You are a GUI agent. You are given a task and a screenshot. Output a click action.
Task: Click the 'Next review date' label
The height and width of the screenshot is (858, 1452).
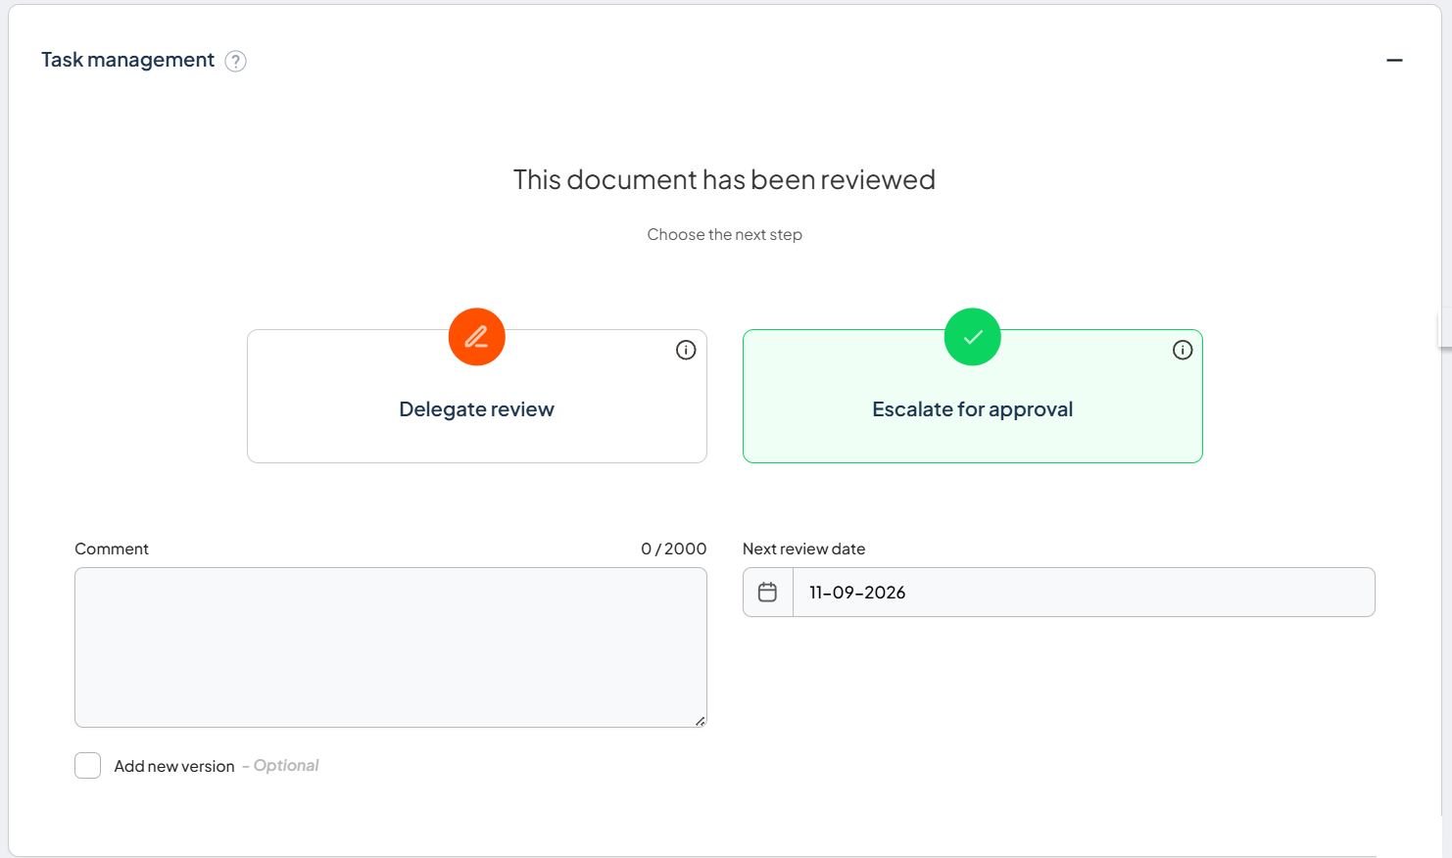(804, 549)
